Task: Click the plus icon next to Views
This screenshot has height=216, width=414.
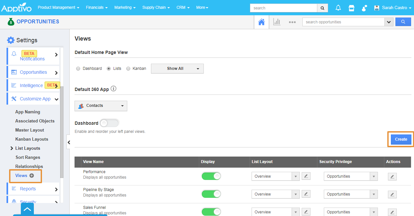Action: tap(32, 175)
